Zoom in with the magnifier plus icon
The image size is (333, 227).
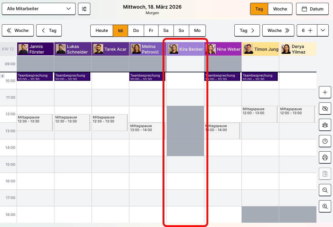click(325, 206)
